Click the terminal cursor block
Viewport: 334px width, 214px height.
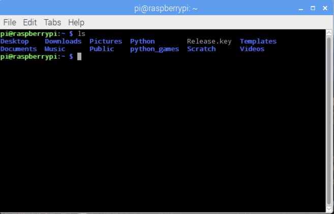[x=79, y=56]
